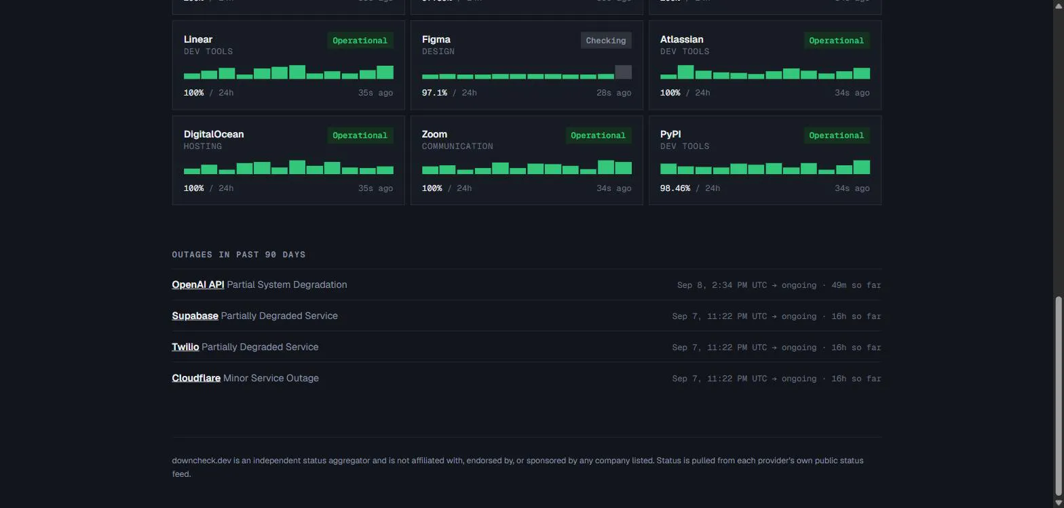Click the HOSTING label under DigitalOcean
Screen dimensions: 1064x508
coord(203,146)
